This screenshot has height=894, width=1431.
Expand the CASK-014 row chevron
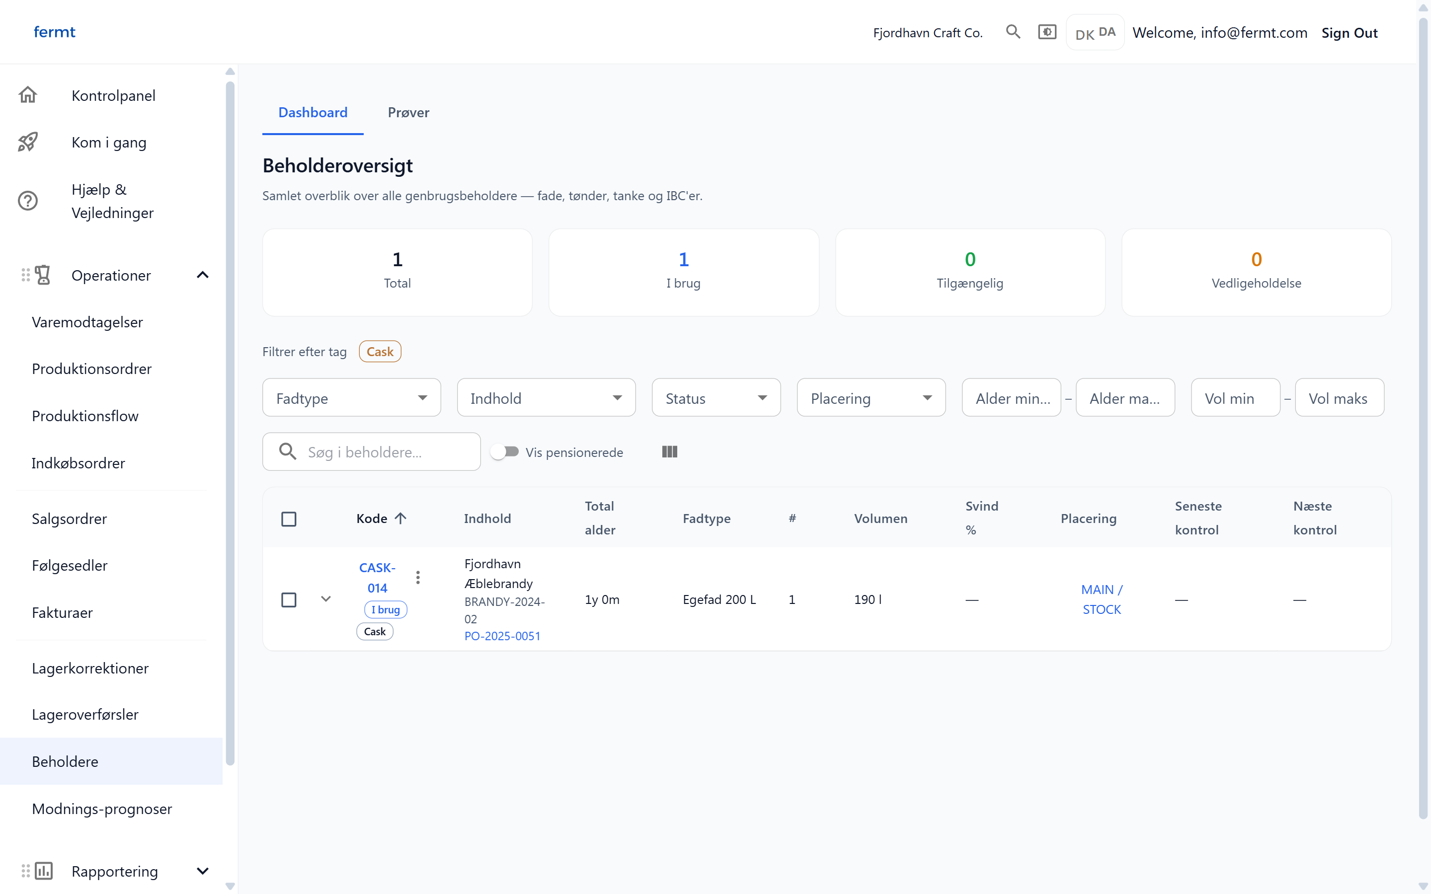coord(326,599)
